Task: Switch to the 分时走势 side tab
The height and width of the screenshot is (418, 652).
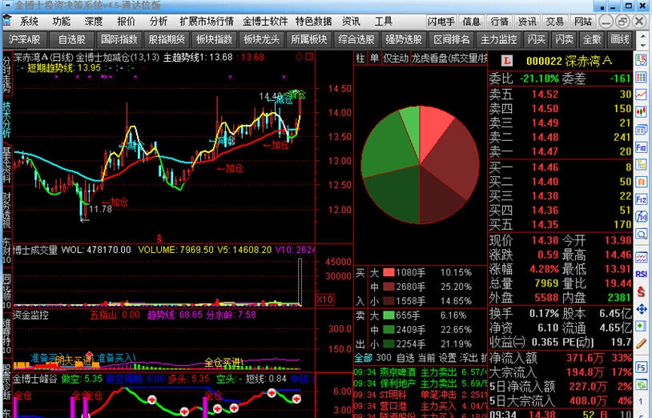Action: [x=7, y=74]
